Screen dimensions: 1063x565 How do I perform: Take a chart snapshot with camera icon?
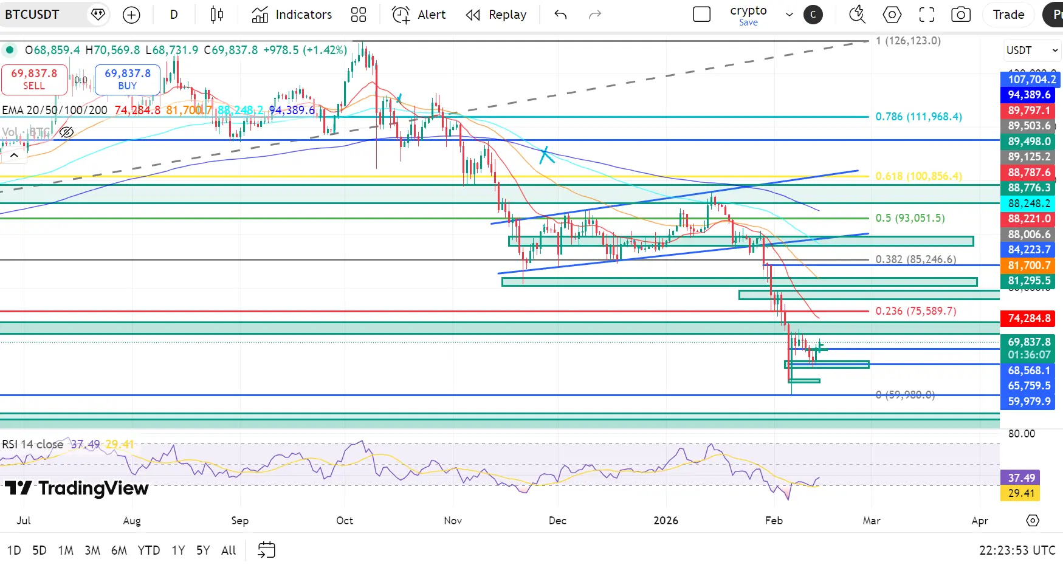pos(960,15)
